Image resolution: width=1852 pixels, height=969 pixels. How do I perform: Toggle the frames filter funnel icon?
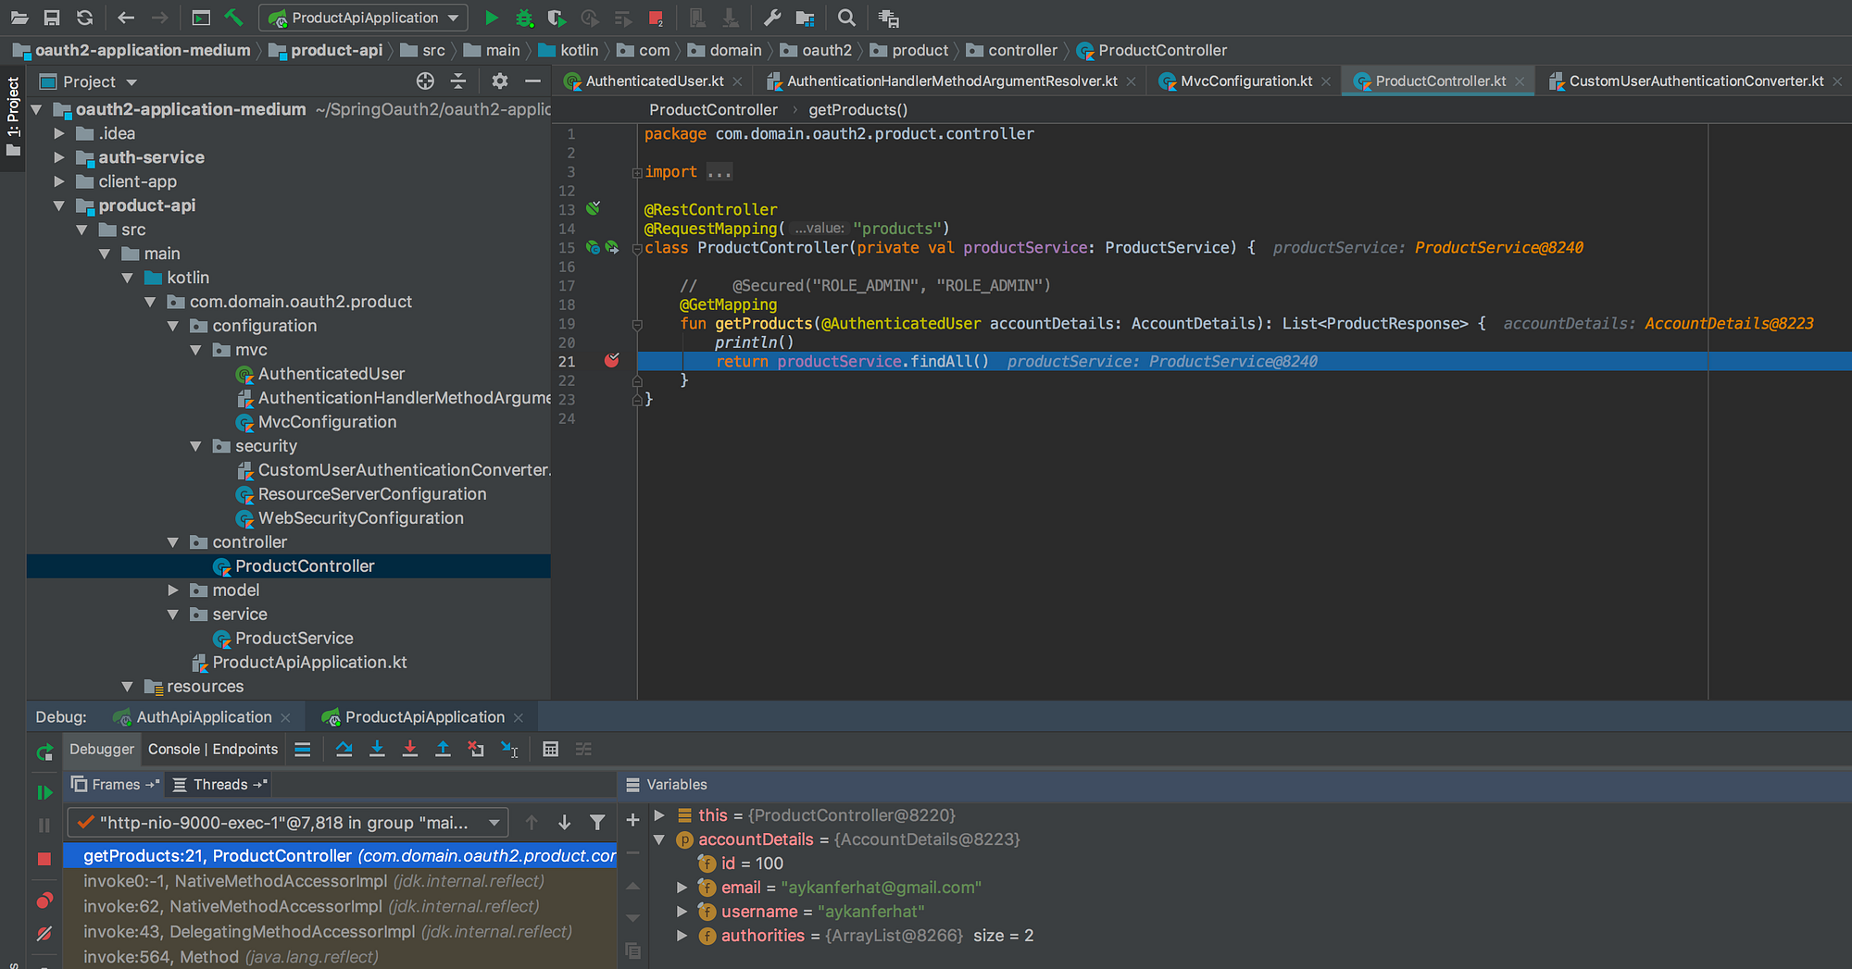(x=597, y=823)
